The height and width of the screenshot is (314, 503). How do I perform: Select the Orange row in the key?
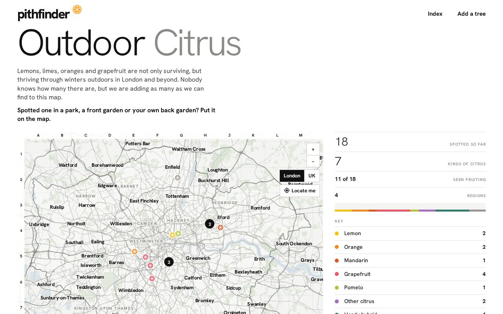[410, 247]
